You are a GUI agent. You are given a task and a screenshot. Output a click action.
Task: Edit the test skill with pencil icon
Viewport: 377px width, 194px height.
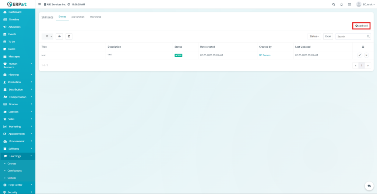click(x=359, y=55)
